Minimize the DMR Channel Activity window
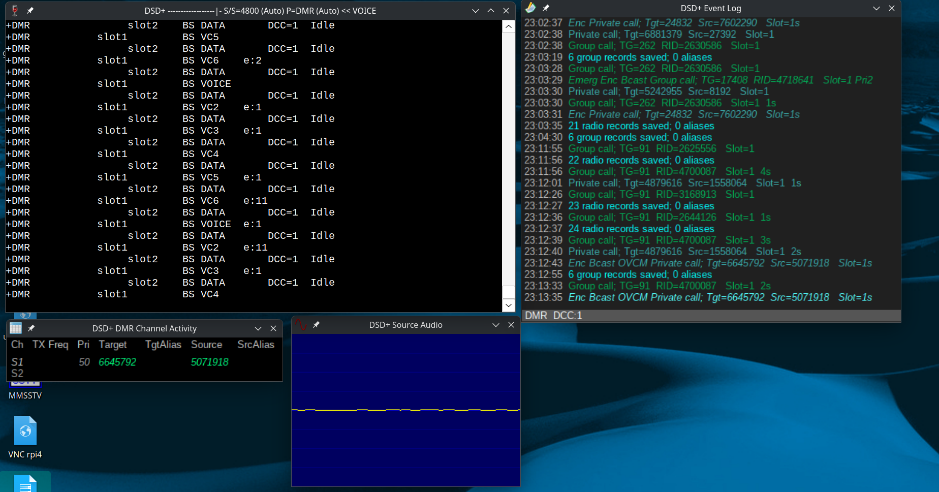Screen dimensions: 939x492 click(x=258, y=328)
